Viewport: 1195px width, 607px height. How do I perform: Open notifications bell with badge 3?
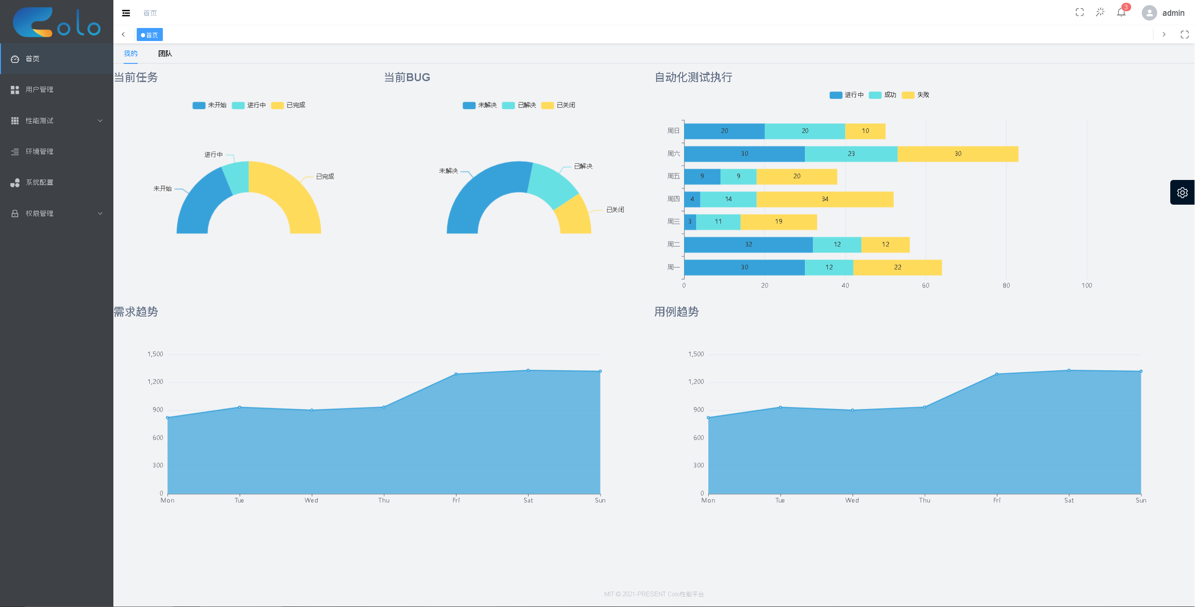pos(1121,13)
